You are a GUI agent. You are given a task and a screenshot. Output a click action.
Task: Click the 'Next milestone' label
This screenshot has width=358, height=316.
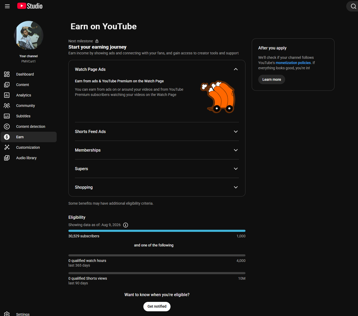[81, 41]
